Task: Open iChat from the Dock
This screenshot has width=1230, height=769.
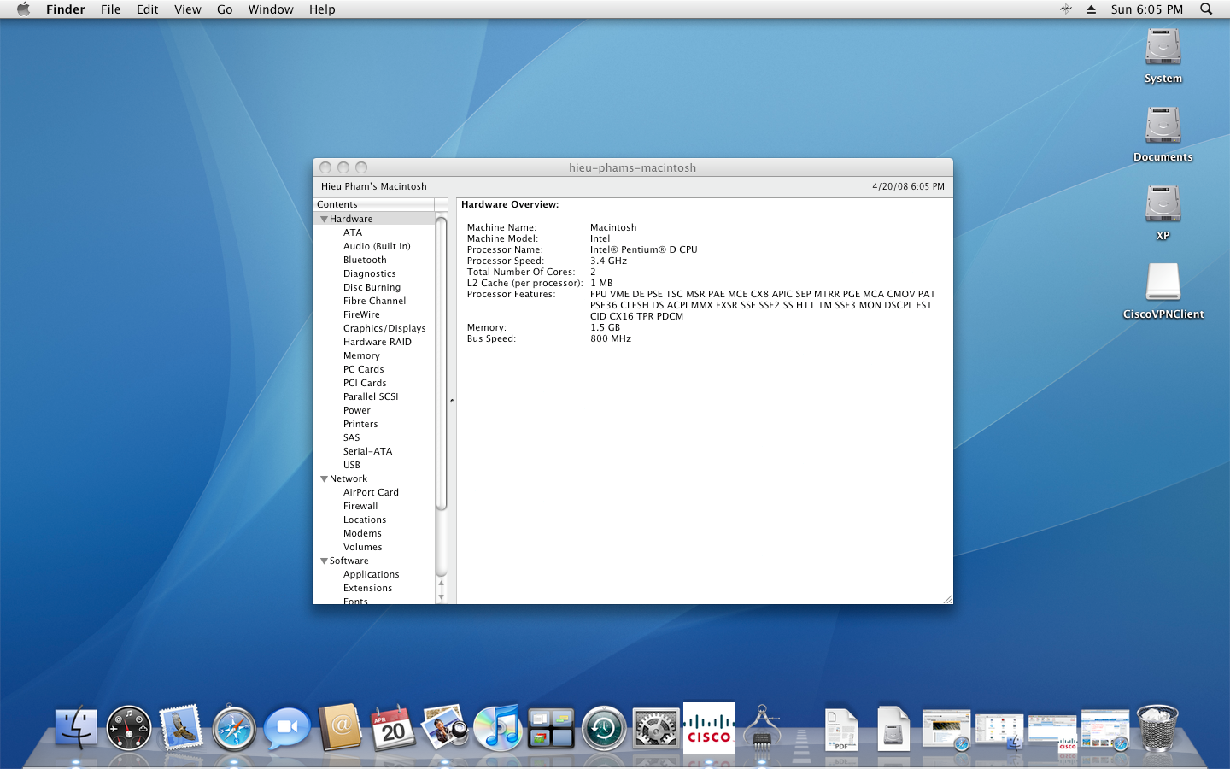Action: click(287, 729)
